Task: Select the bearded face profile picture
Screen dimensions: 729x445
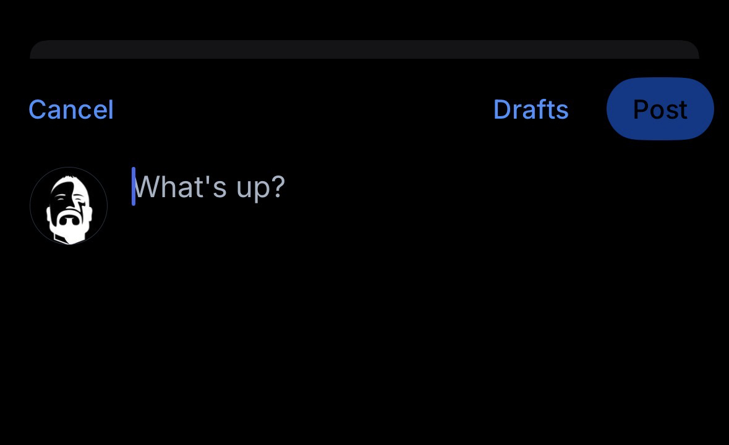Action: coord(69,206)
